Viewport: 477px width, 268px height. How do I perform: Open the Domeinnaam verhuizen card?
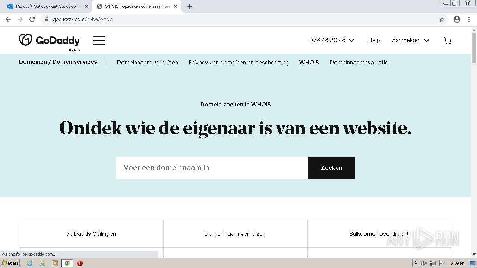[235, 234]
